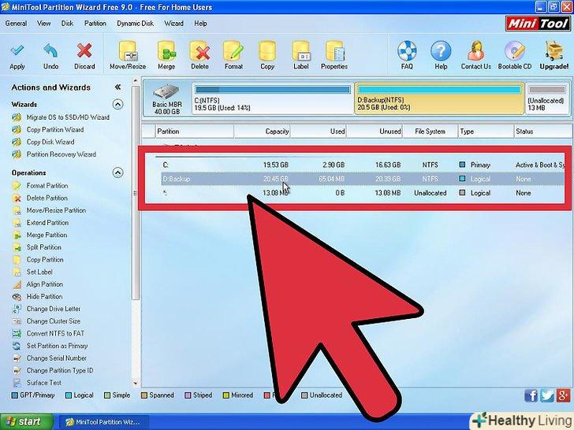Click the Apply checkmark icon
This screenshot has height=430, width=574.
pos(17,51)
